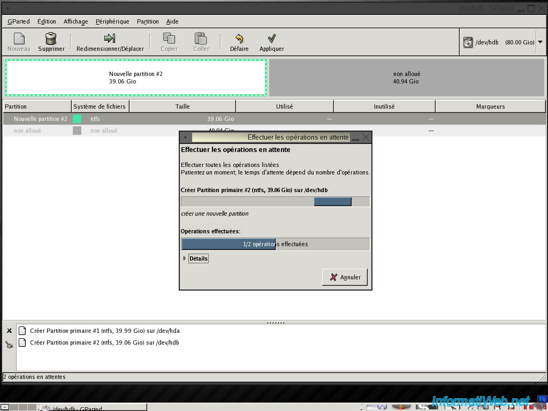Select operation 'Créer Partition primaire #1' on /dev/hda
The image size is (548, 411).
105,331
